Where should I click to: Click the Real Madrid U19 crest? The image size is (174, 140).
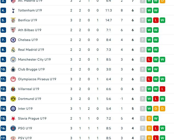pos(13,50)
